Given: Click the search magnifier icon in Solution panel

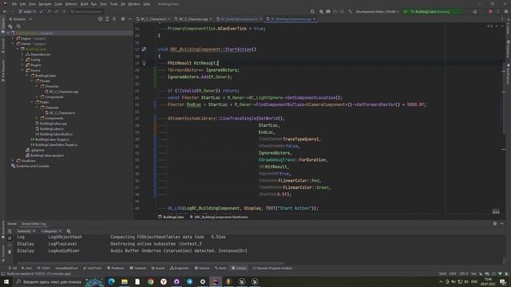Looking at the screenshot, I should pos(18,26).
